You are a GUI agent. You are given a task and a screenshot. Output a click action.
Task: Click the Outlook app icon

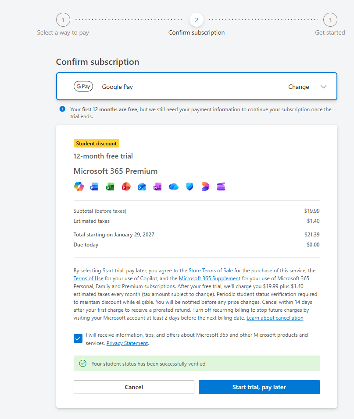click(x=142, y=187)
